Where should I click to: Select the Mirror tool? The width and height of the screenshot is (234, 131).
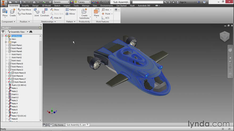pos(70,14)
